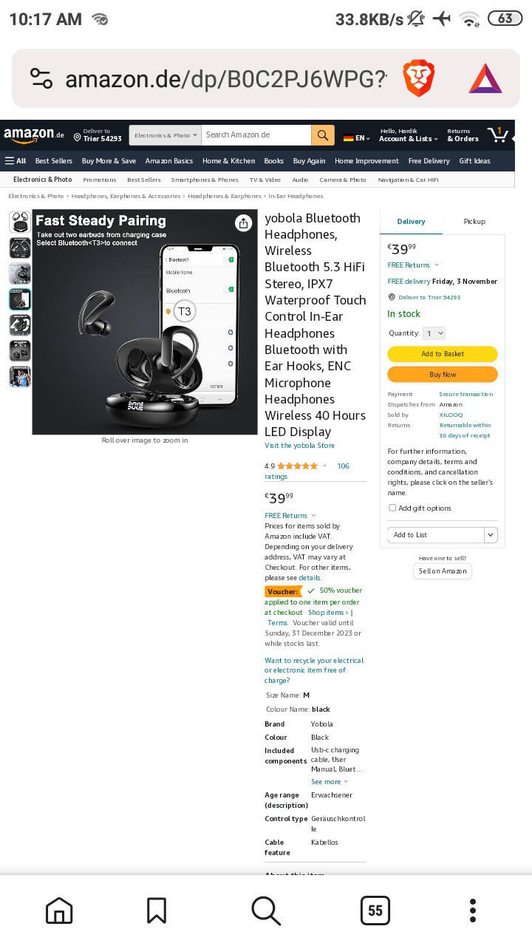Tap the Search Amazon.de input field
The height and width of the screenshot is (946, 532).
pos(256,135)
